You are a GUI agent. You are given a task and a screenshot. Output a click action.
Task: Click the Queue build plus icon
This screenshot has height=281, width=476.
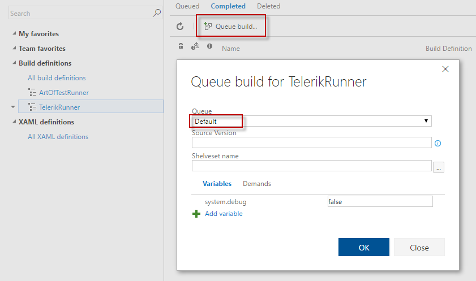[x=208, y=27]
